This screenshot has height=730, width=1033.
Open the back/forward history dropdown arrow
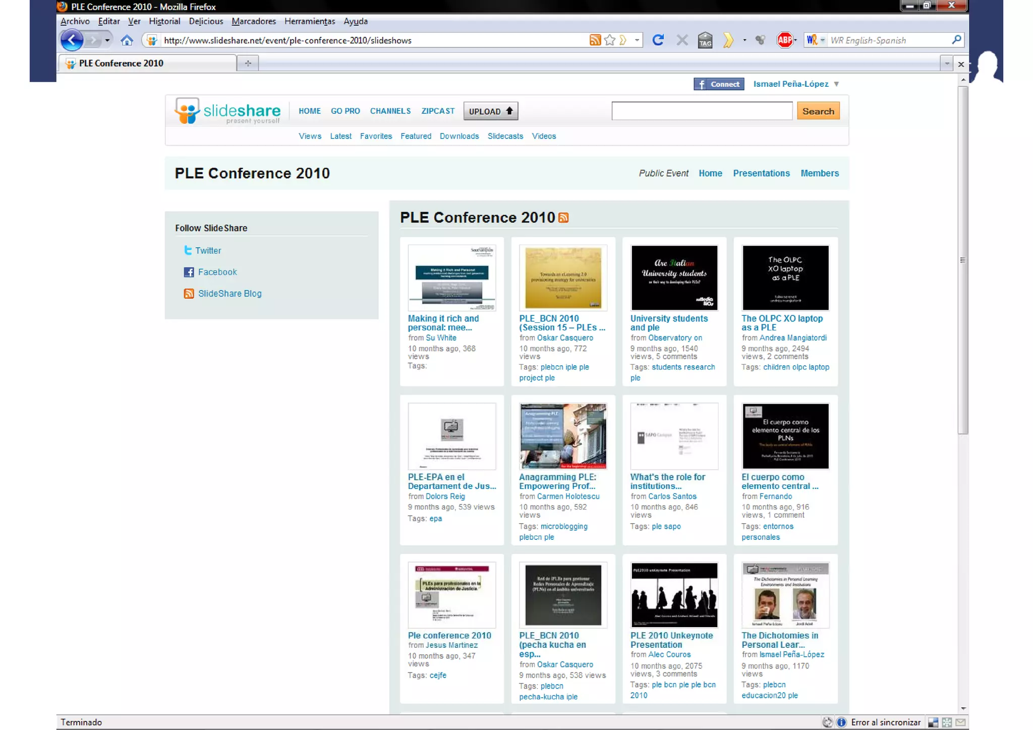coord(107,40)
